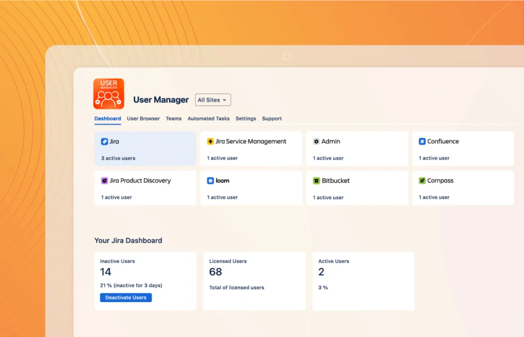Viewport: 524px width, 337px height.
Task: Click the Confluence icon
Action: (x=422, y=142)
